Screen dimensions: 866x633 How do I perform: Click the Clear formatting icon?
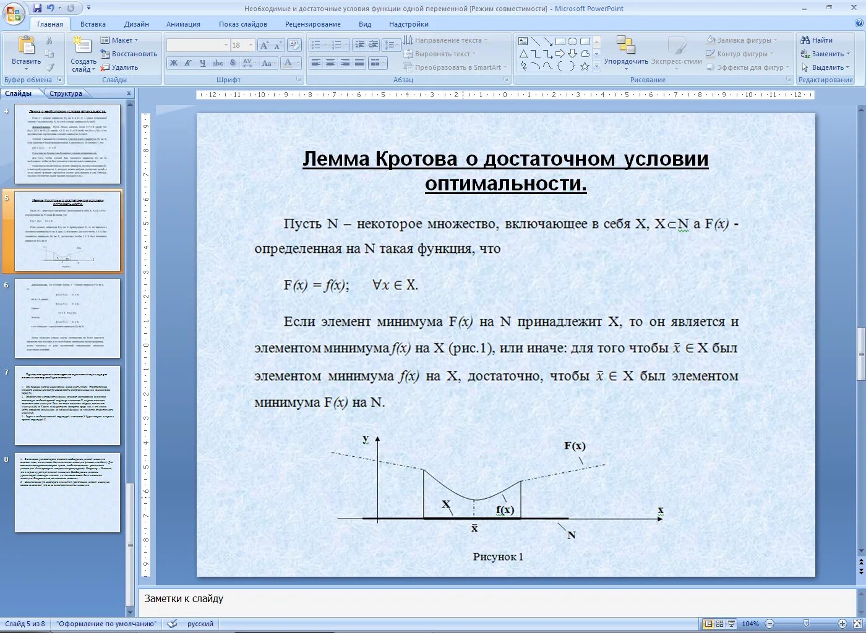coord(295,45)
